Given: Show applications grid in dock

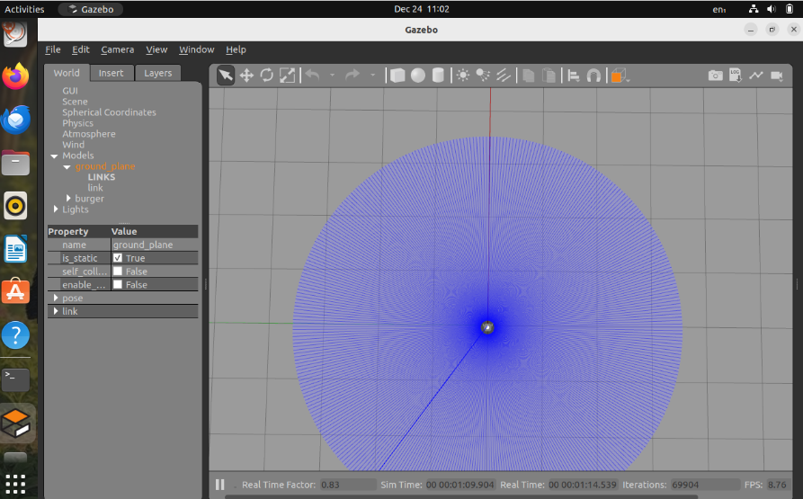Looking at the screenshot, I should pos(15,483).
